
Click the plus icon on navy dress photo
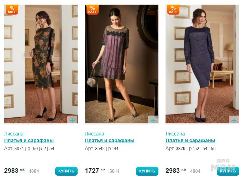point(234,119)
